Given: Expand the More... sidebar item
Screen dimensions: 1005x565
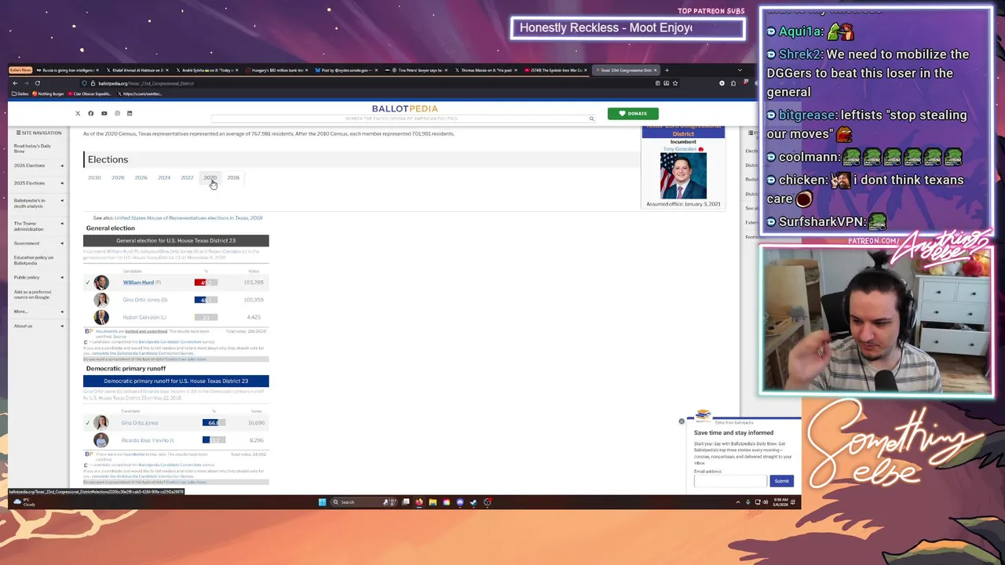Looking at the screenshot, I should tap(62, 312).
